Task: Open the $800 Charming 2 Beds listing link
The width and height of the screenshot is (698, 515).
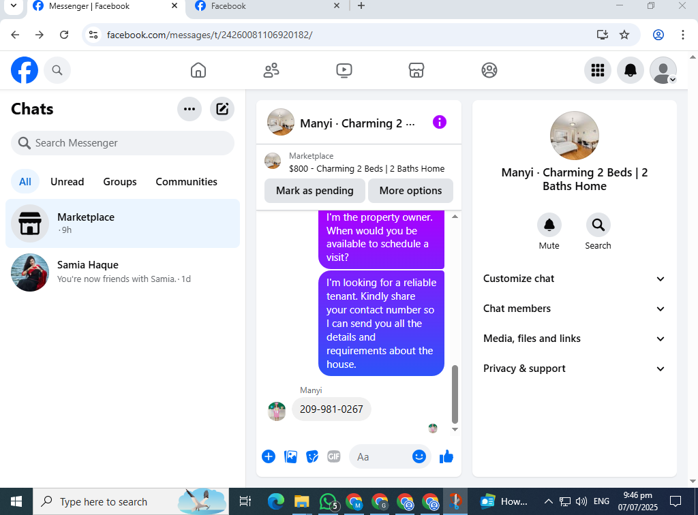Action: point(366,168)
